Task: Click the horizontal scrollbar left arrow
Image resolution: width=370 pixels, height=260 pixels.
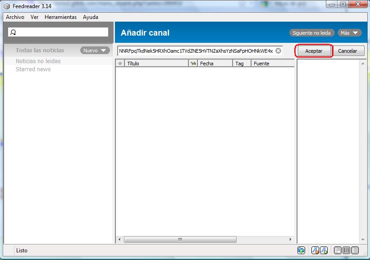Action: pyautogui.click(x=119, y=239)
